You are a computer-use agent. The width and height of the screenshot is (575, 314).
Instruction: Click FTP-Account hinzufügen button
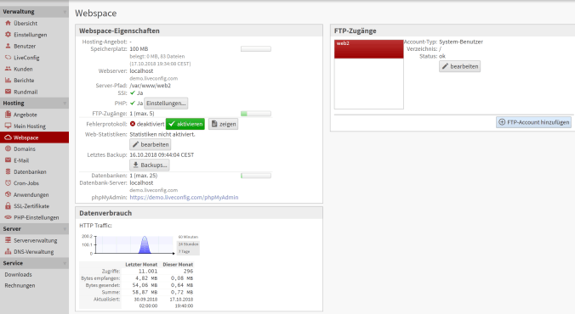533,122
